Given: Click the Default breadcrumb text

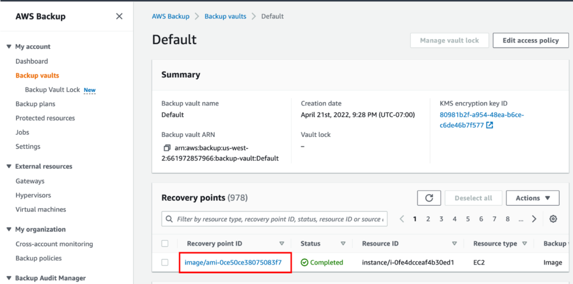Looking at the screenshot, I should click(273, 16).
